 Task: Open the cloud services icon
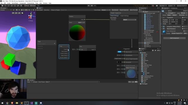[157, 6]
